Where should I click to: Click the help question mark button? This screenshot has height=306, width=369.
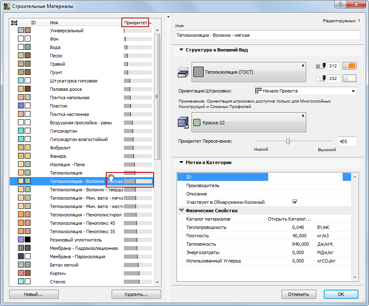pos(341,4)
